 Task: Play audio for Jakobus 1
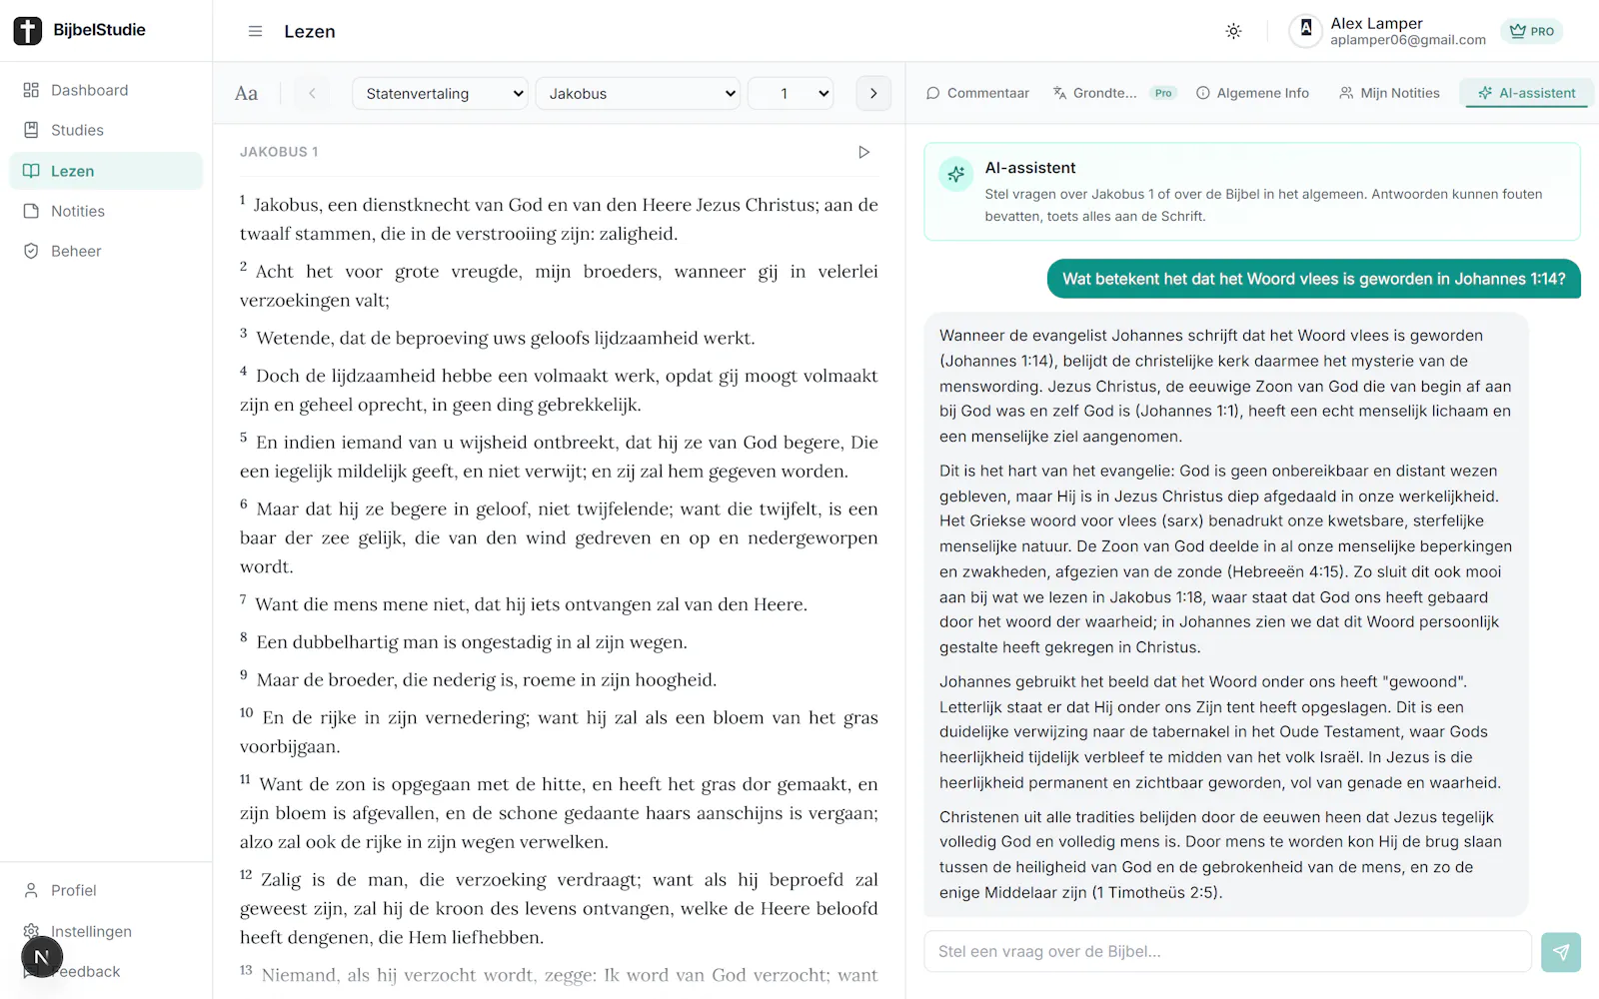[864, 152]
